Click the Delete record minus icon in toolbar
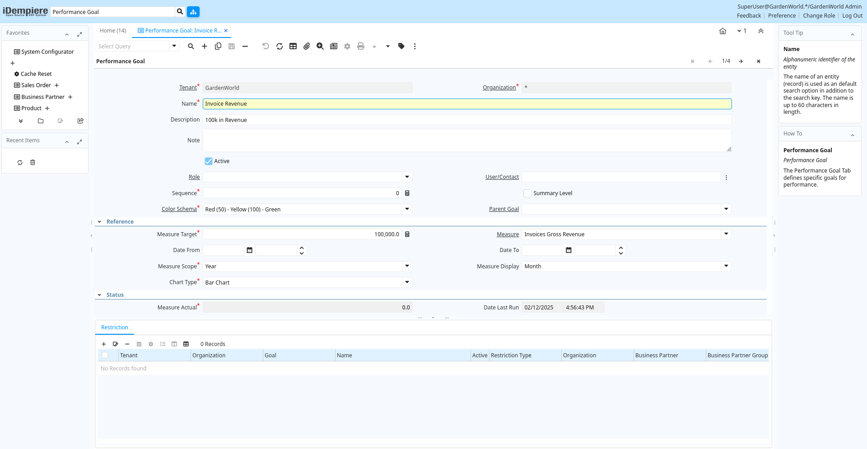The width and height of the screenshot is (867, 449). coord(245,47)
